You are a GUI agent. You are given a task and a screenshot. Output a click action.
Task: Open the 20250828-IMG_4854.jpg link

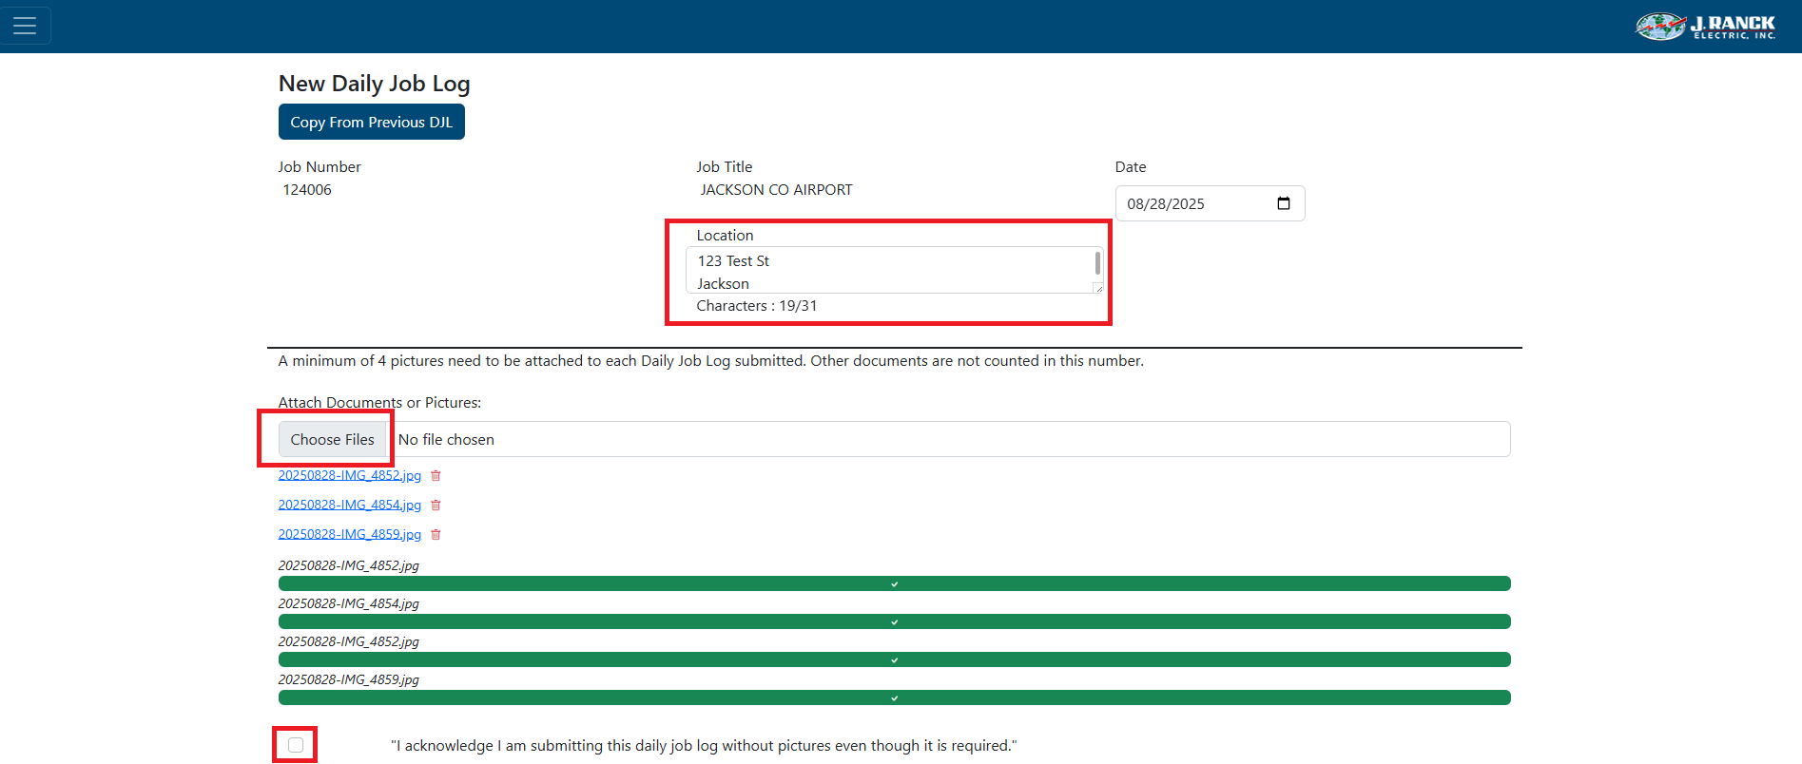(x=349, y=506)
